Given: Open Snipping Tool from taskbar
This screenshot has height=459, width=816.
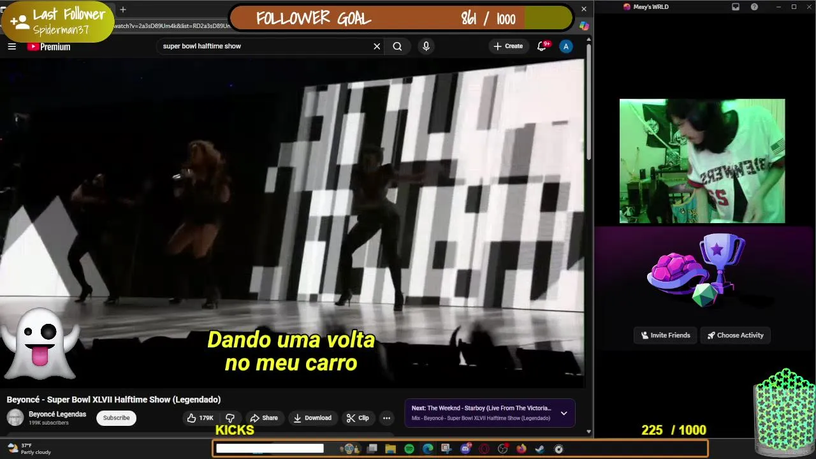Looking at the screenshot, I should tap(446, 449).
